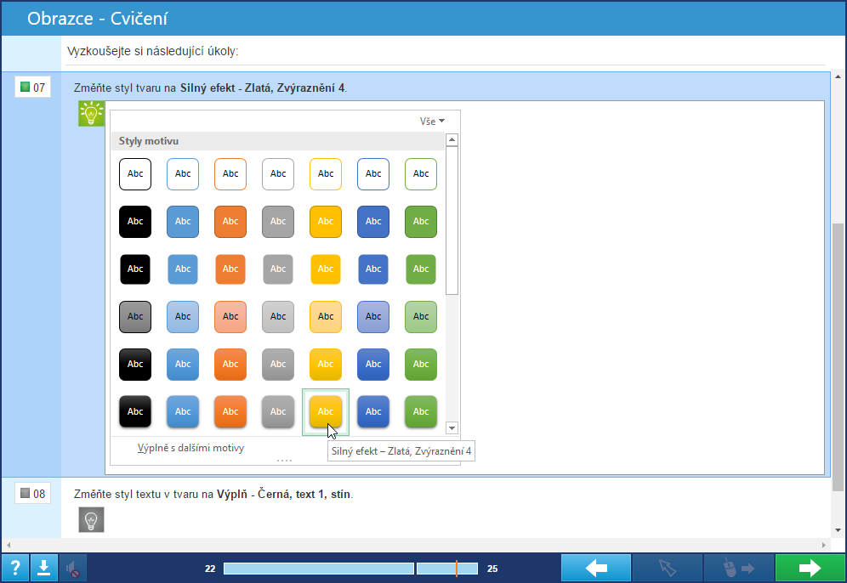This screenshot has width=847, height=583.
Task: Click the Obrazce - Cvičení title
Action: 97,19
